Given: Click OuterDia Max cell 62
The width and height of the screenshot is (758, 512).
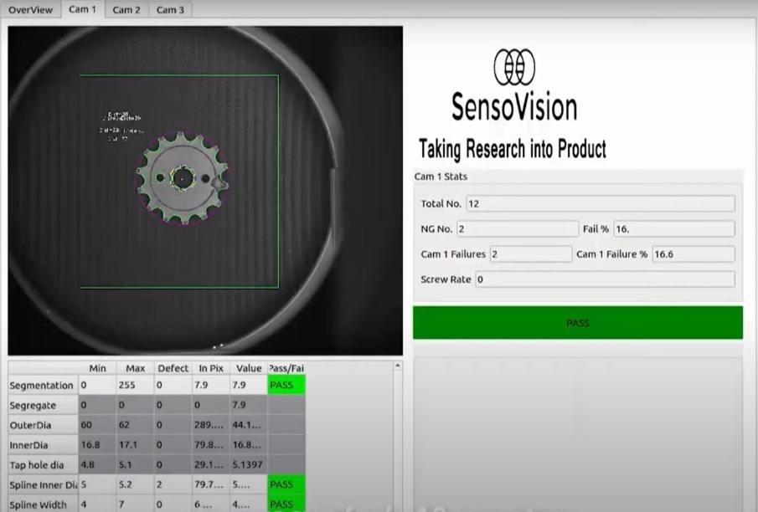Looking at the screenshot, I should point(136,424).
